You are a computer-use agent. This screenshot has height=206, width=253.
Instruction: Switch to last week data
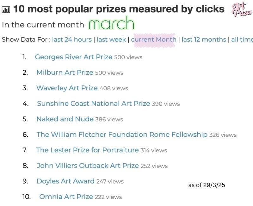[112, 39]
